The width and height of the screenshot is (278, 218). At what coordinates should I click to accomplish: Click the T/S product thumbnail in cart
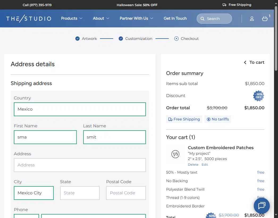pyautogui.click(x=175, y=154)
